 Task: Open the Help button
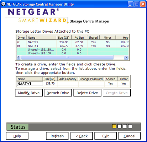coord(17,136)
